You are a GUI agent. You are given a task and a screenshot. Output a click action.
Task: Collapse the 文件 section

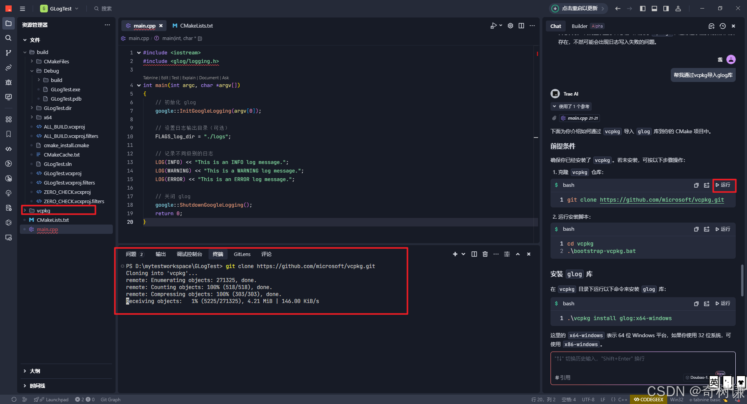(25, 40)
